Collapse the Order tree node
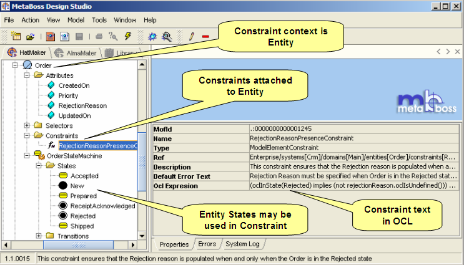Screen dimensions: 464x265 [x=15, y=65]
